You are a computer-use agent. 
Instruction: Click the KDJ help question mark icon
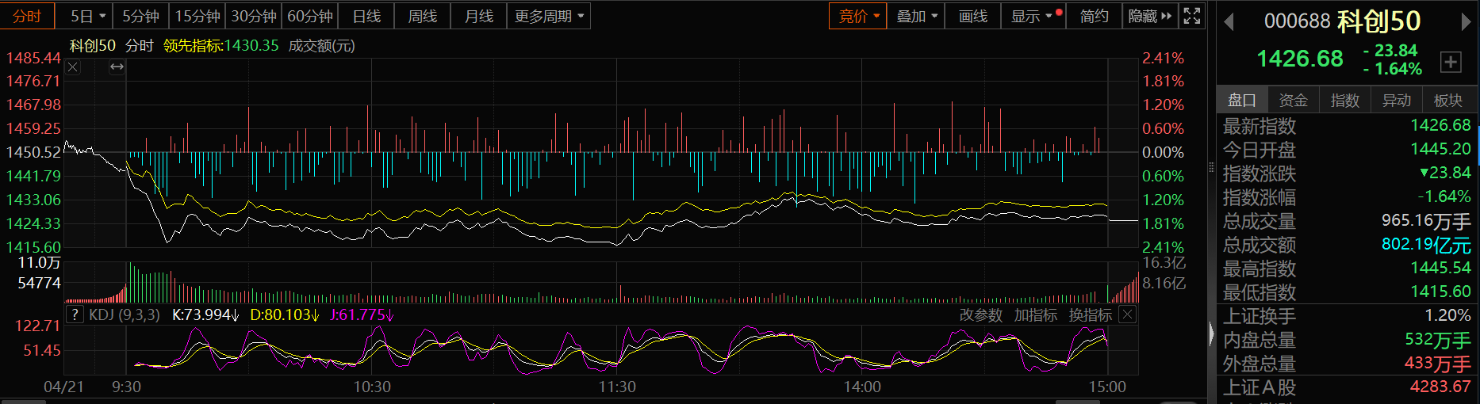pyautogui.click(x=75, y=314)
